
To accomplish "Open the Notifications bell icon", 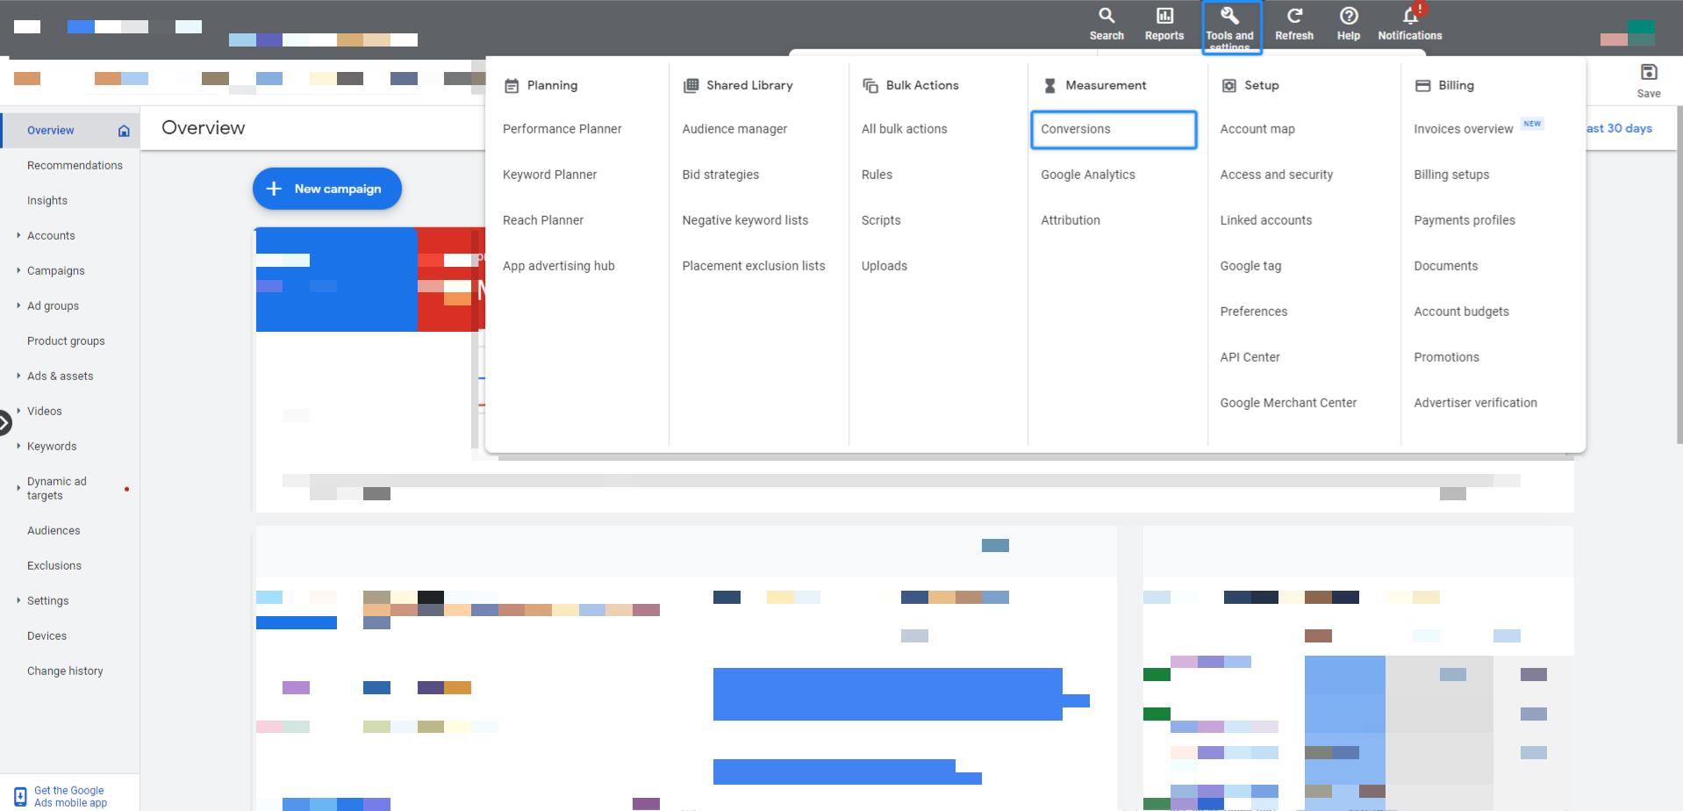I will point(1410,16).
